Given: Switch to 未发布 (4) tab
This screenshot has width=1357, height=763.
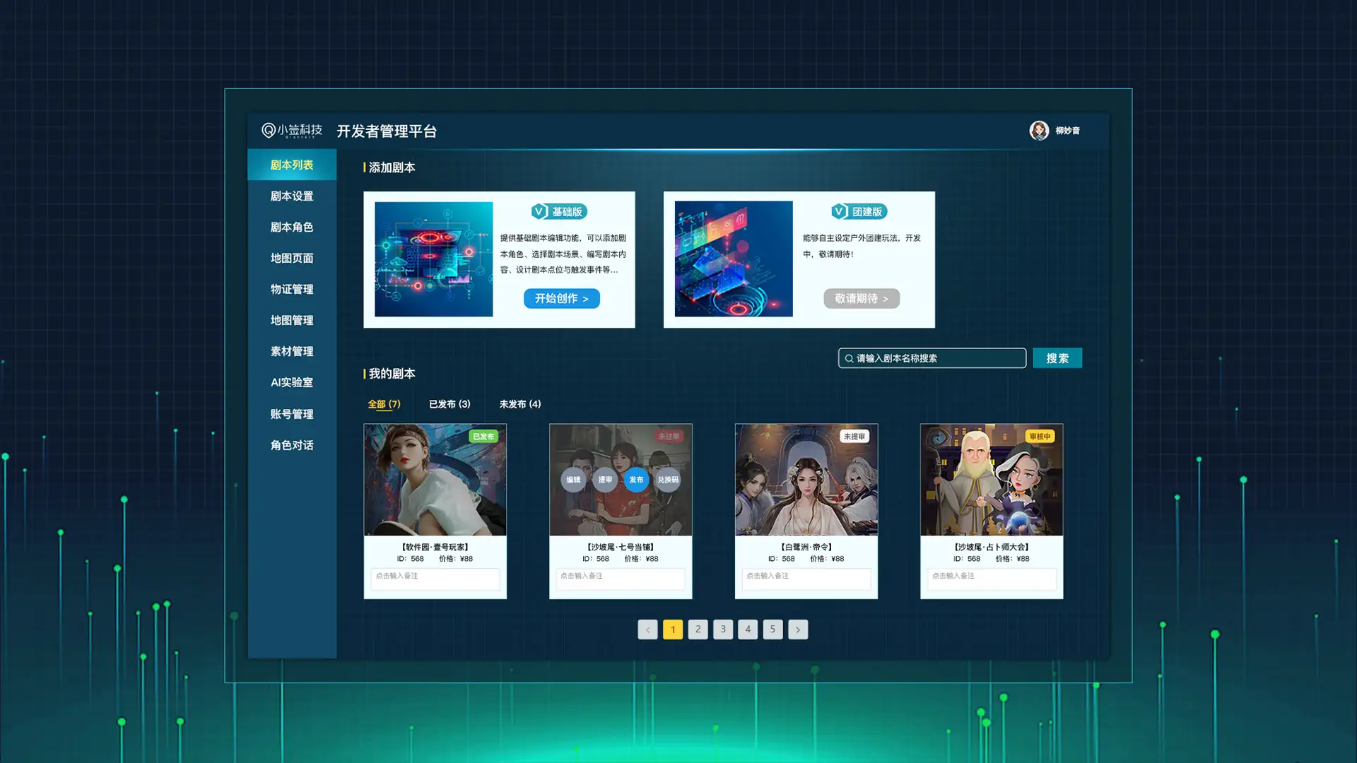Looking at the screenshot, I should [520, 404].
